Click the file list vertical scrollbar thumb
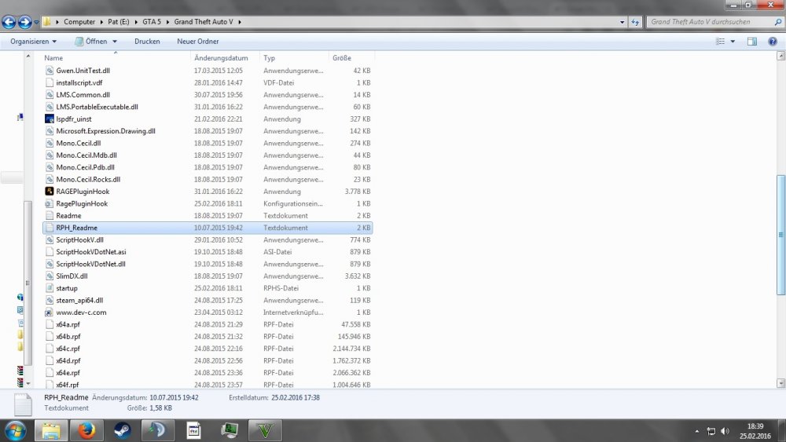This screenshot has width=786, height=442. pyautogui.click(x=781, y=235)
